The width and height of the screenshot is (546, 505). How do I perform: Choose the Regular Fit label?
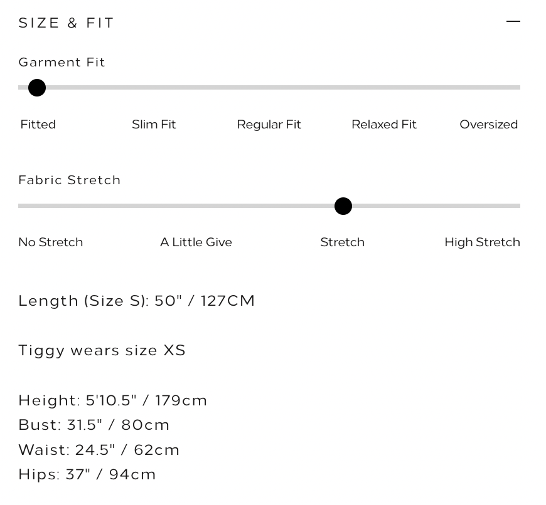(269, 125)
